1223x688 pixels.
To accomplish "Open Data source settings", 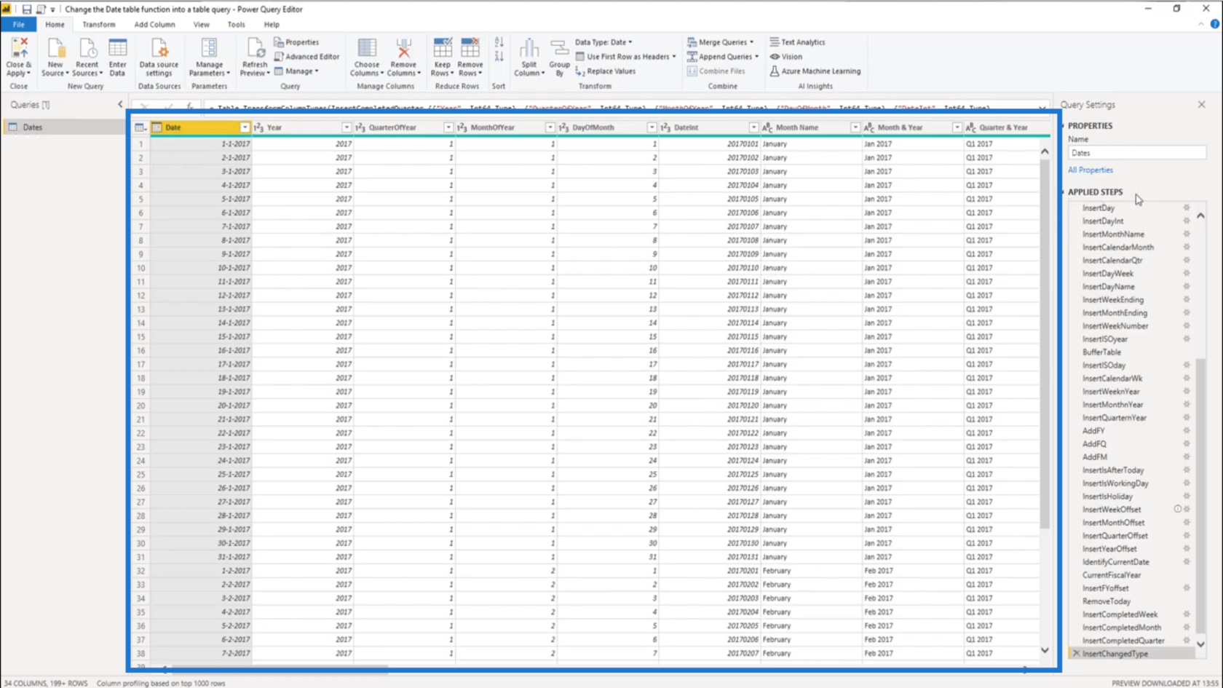I will coord(159,57).
